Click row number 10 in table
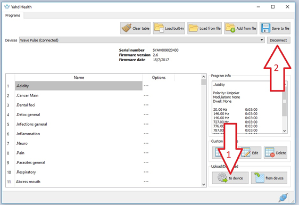 (9, 172)
